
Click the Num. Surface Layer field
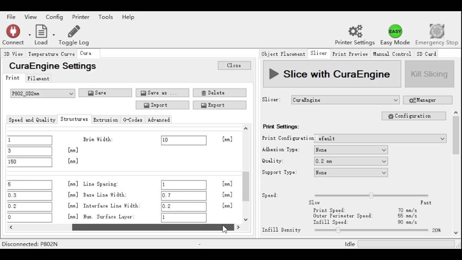point(184,217)
